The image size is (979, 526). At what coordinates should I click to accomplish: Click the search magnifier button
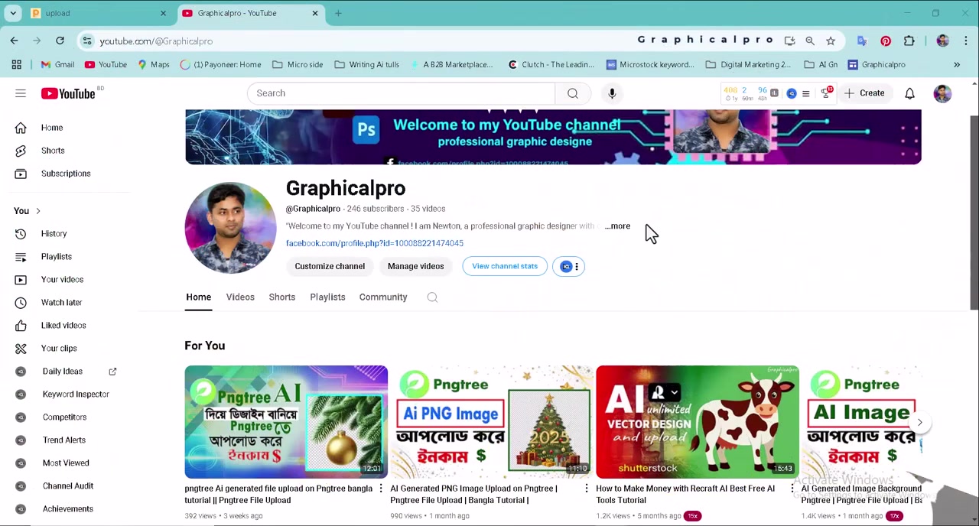pos(573,93)
